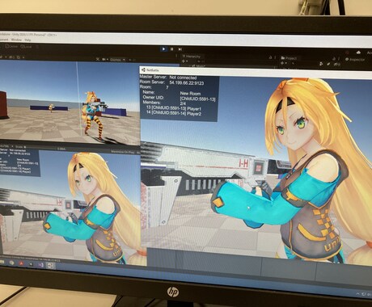
Task: Click the character in the Scene view
Action: click(93, 116)
